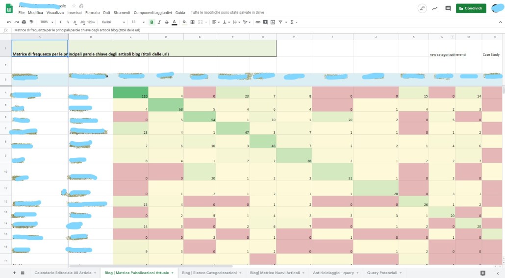This screenshot has height=278, width=505.
Task: Open the comments history icon
Action: pos(448,8)
